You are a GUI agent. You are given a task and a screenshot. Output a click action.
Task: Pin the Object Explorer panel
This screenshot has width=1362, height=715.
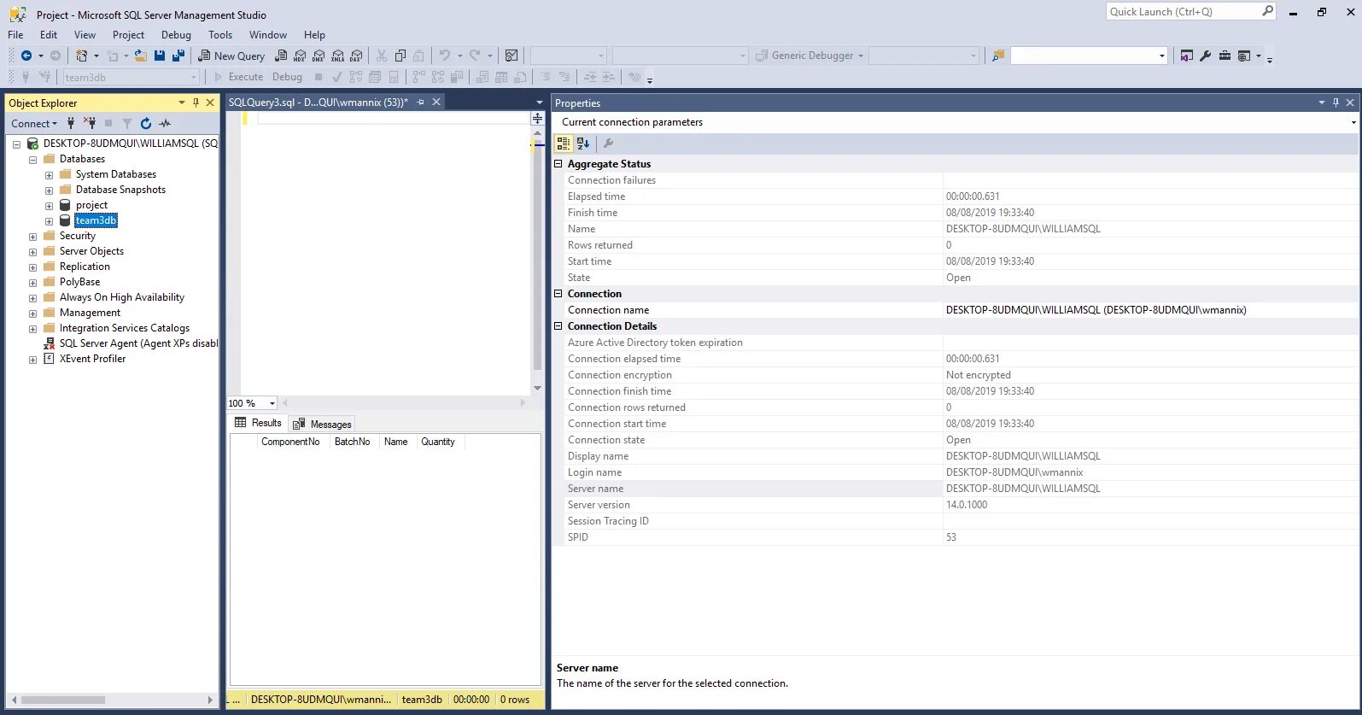pyautogui.click(x=196, y=103)
